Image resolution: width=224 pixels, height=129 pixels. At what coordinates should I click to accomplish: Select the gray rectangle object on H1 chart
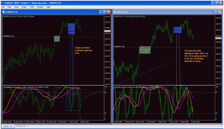145,50
